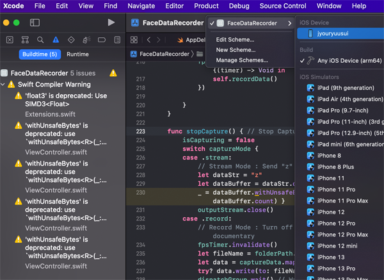Switch to the Runtime tab

click(77, 54)
